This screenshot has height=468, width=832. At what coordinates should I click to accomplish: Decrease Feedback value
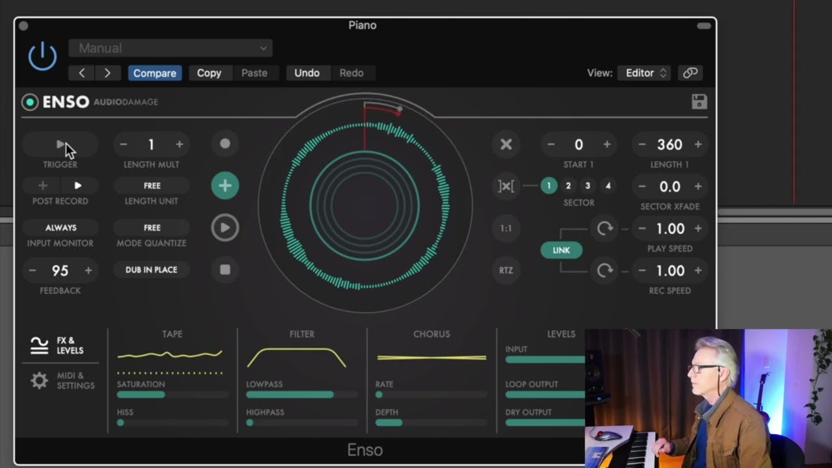[32, 270]
